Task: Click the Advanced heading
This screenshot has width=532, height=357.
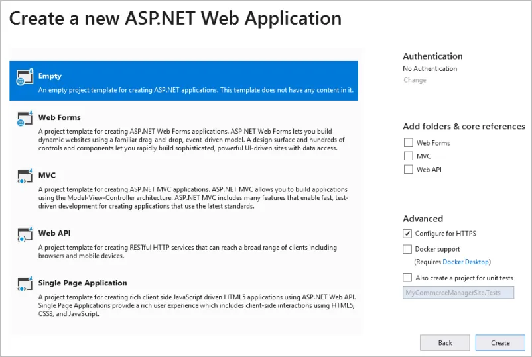Action: point(423,219)
